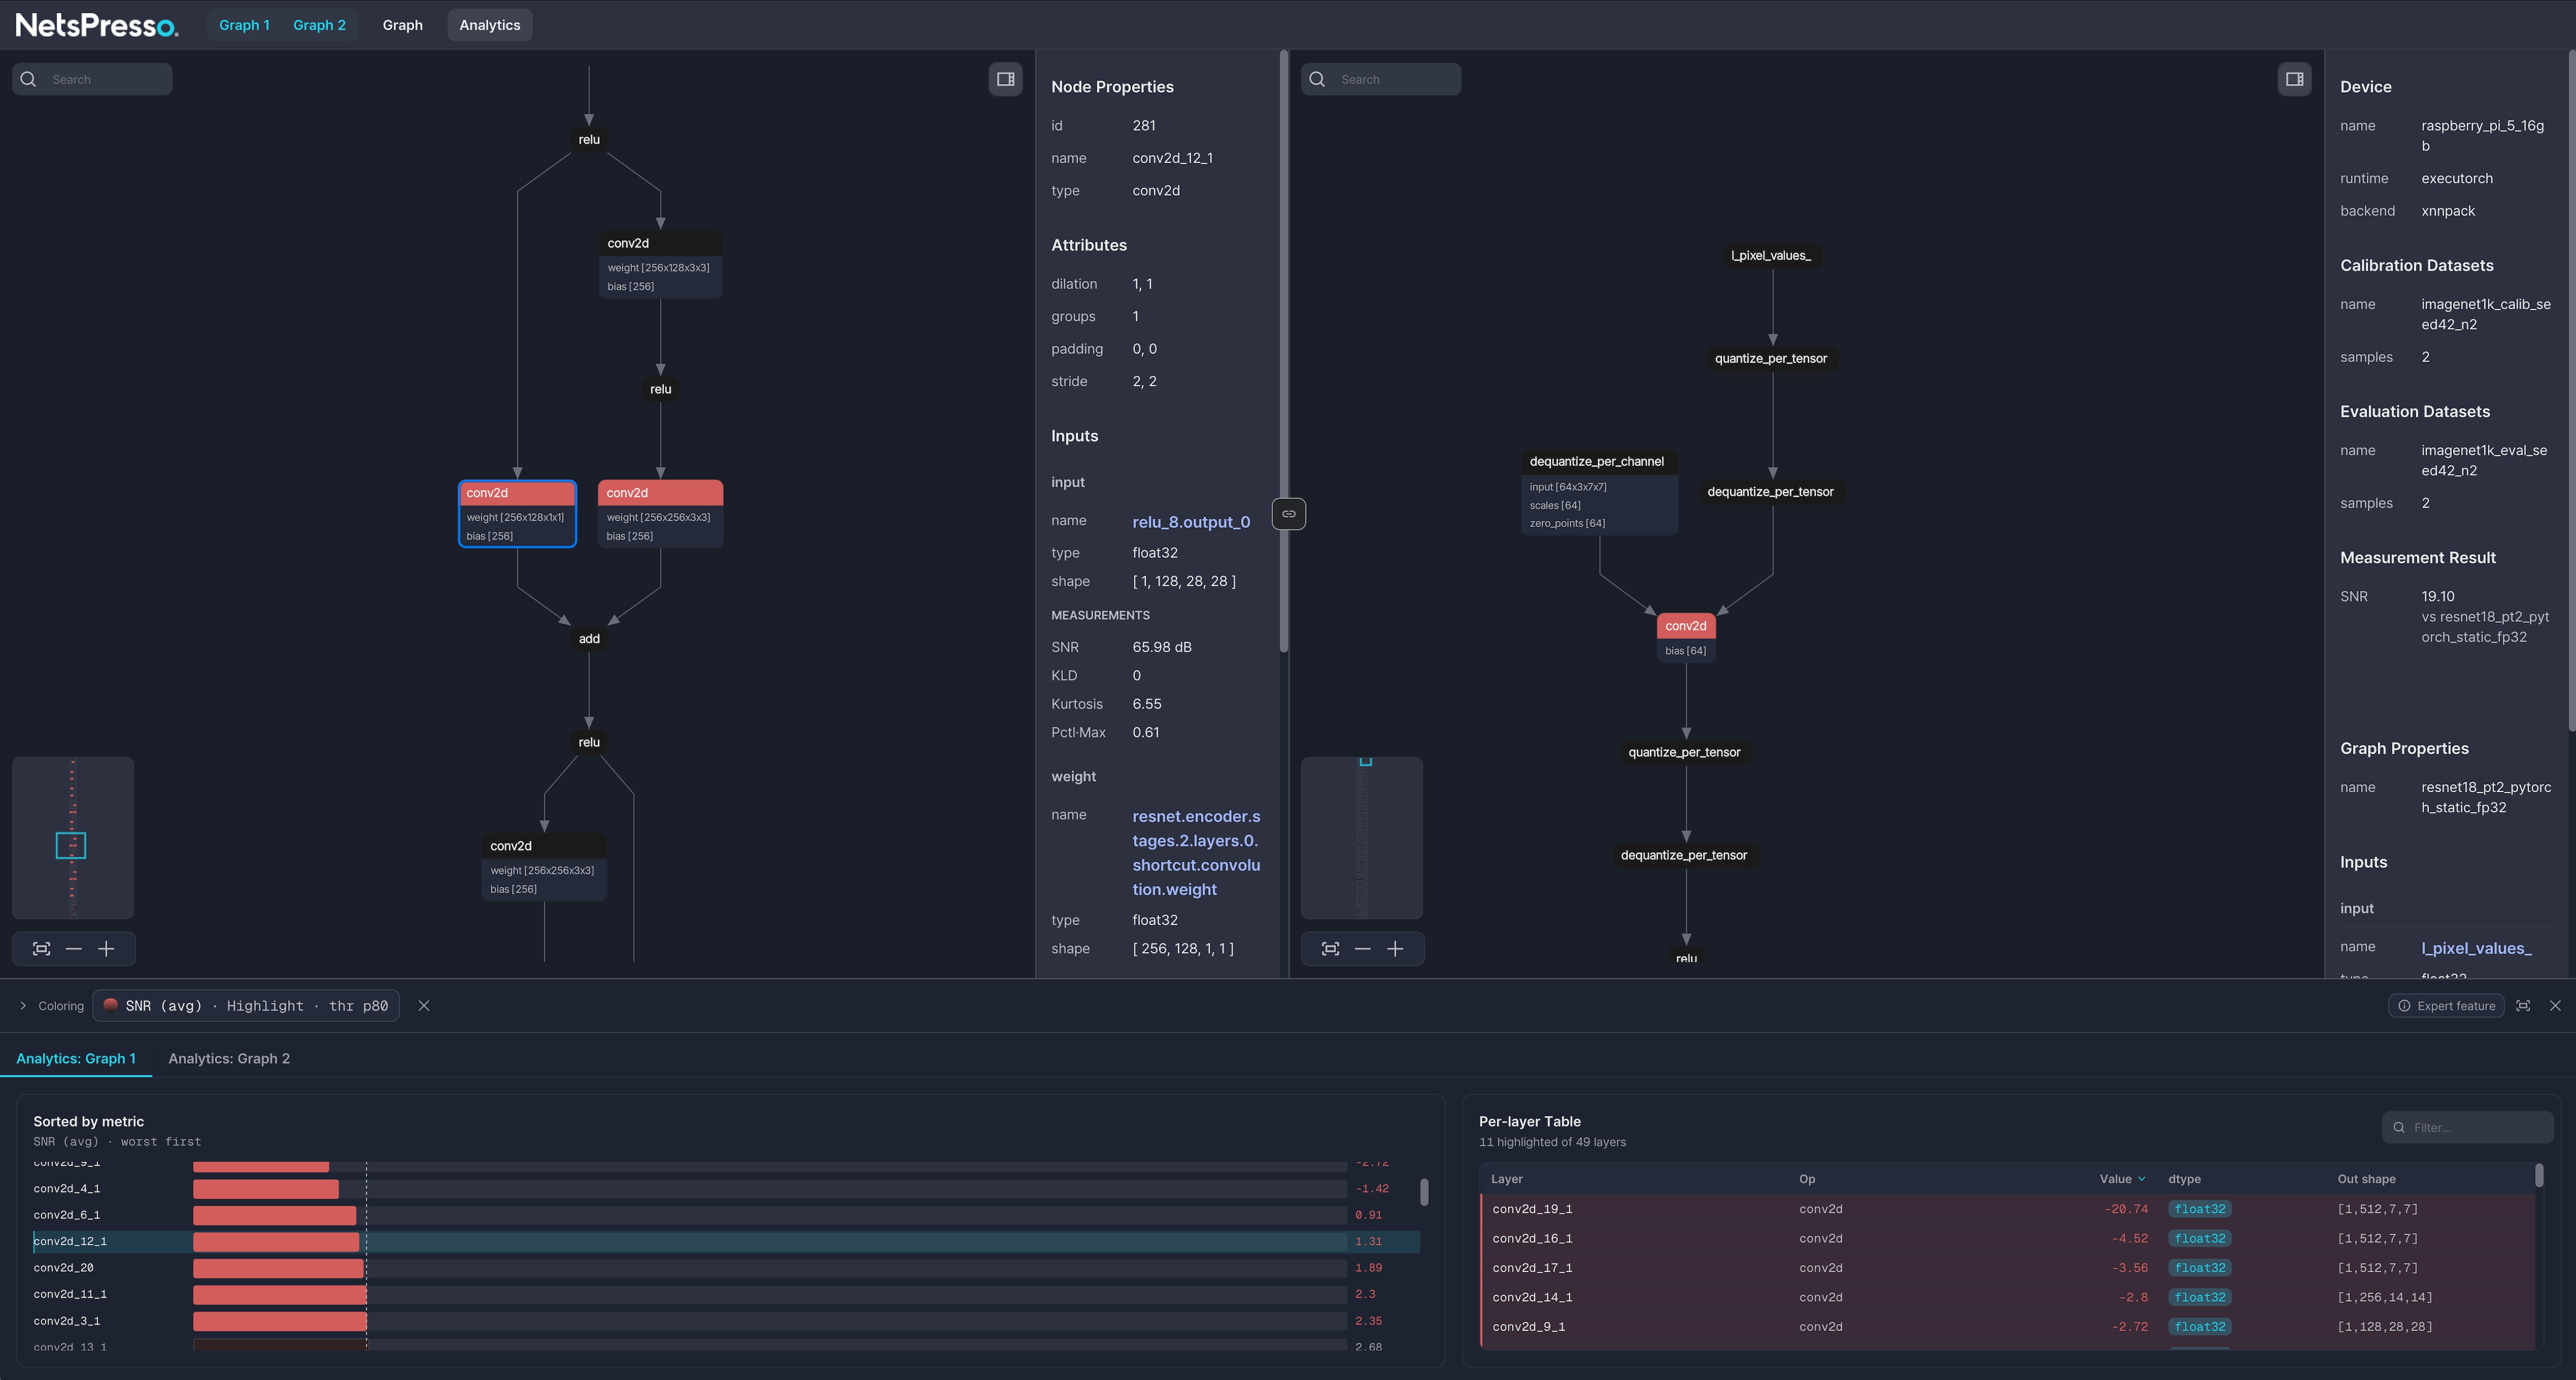The image size is (2576, 1380).
Task: Select the l_pixel_values_ node in right graph
Action: [x=1771, y=256]
